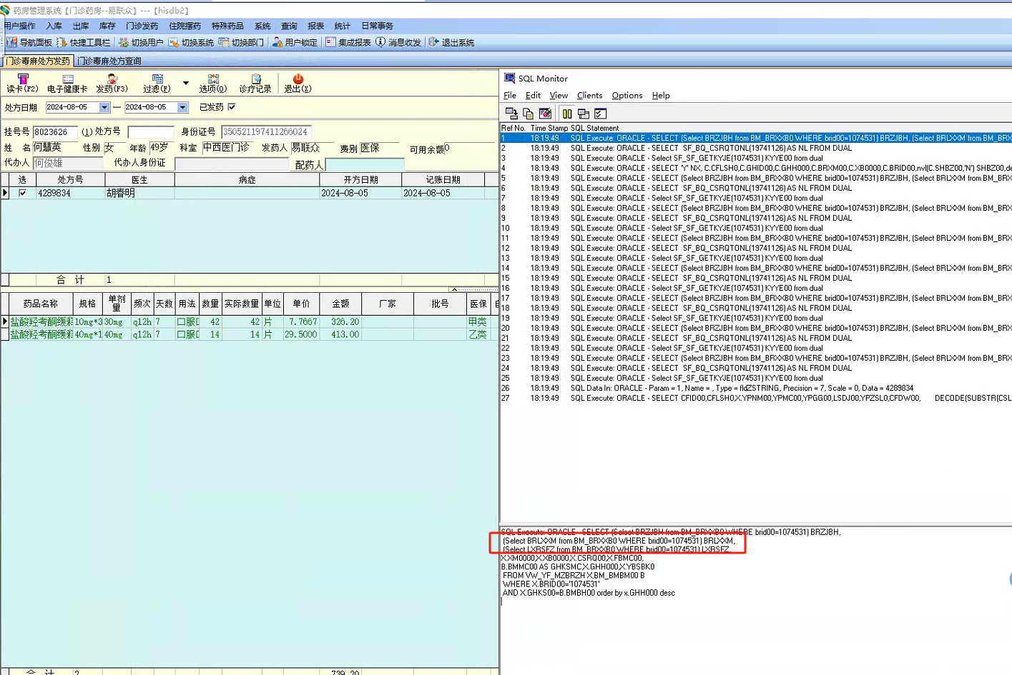Toggle the always-on-top checklist icon in SQL Monitor
Image resolution: width=1012 pixels, height=675 pixels.
coord(601,114)
